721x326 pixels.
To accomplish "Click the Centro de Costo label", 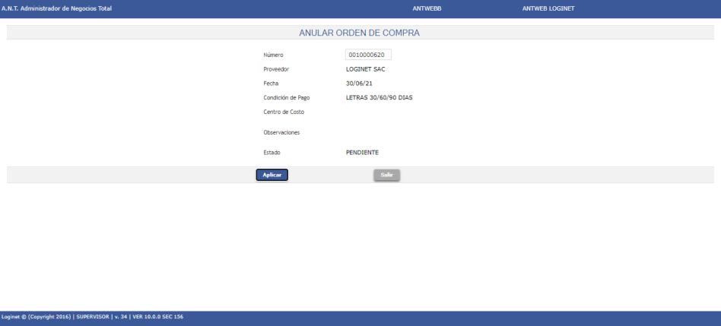I will 284,112.
